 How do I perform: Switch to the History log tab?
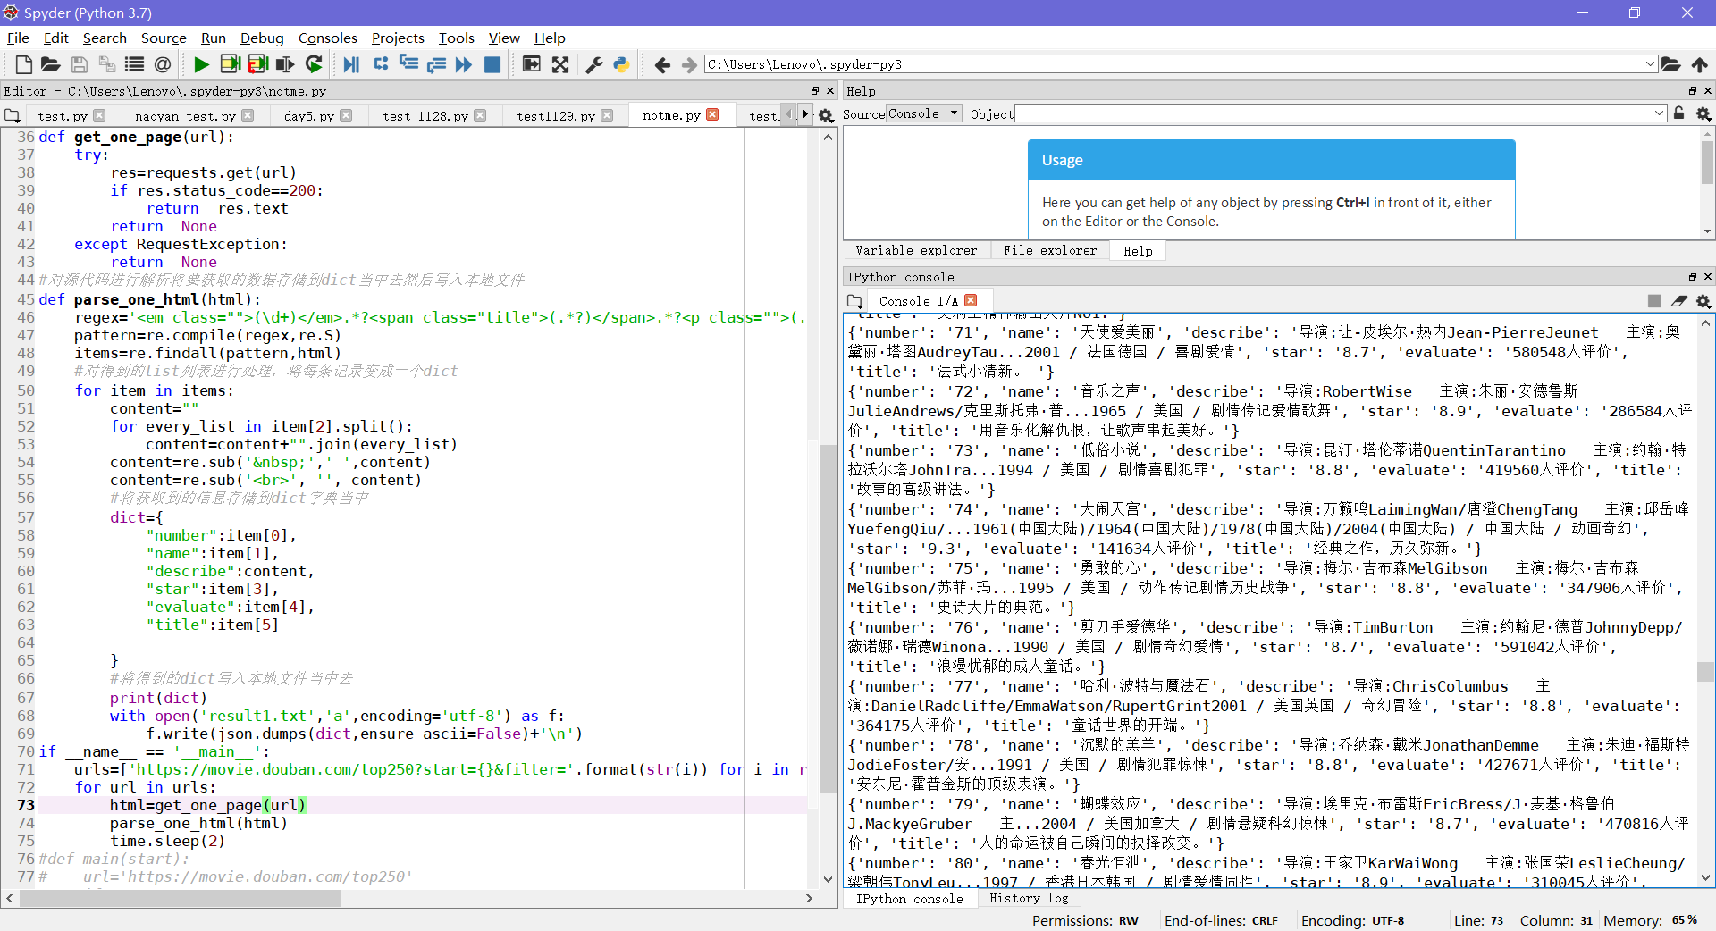pos(1029,899)
